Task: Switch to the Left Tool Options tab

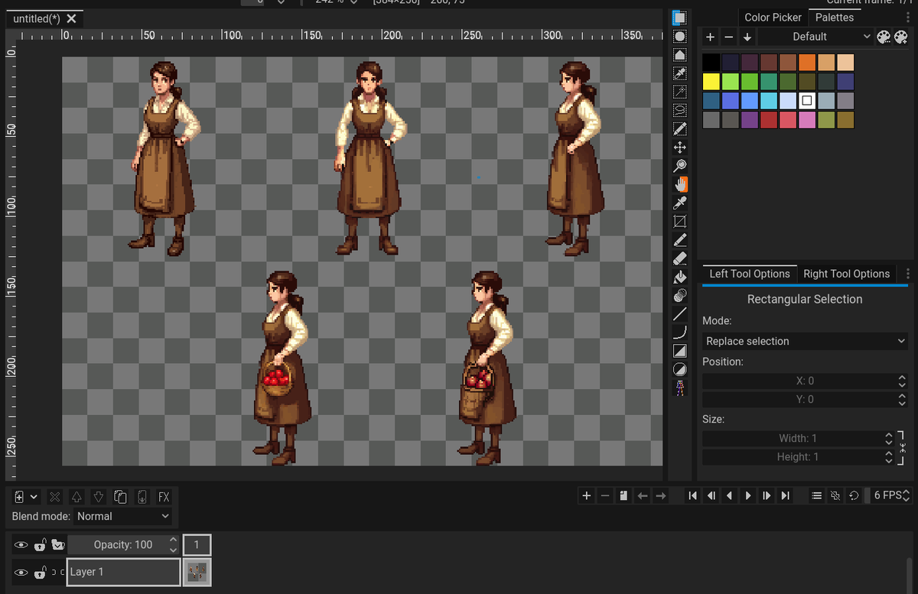Action: coord(749,274)
